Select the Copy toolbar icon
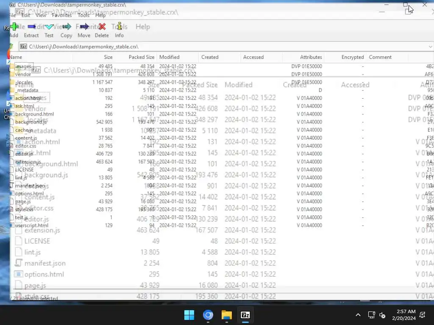434x325 pixels. [x=67, y=30]
